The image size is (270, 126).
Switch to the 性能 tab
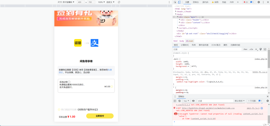coord(224,2)
